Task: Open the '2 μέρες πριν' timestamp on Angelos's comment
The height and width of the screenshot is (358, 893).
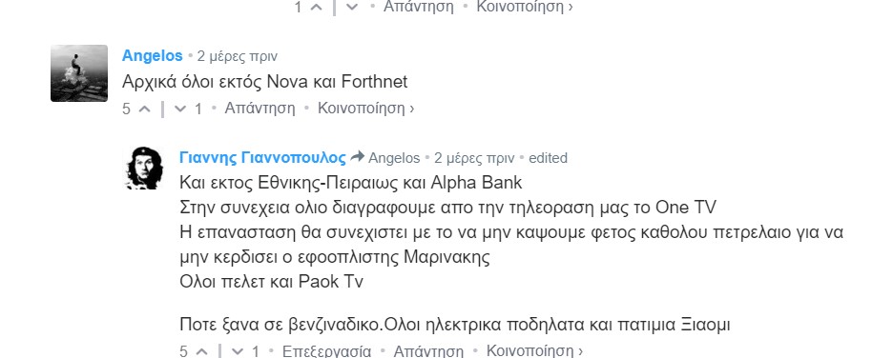Action: coord(238,56)
